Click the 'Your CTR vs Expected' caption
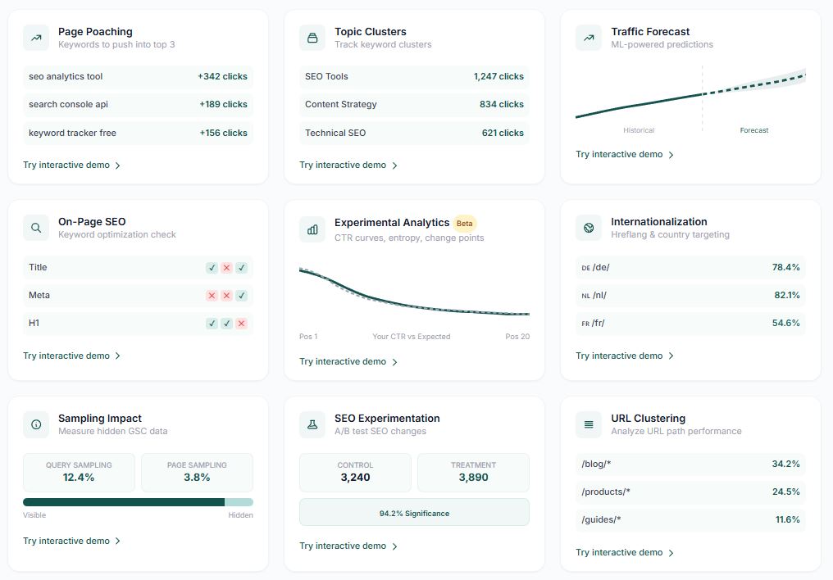The image size is (833, 580). (412, 337)
